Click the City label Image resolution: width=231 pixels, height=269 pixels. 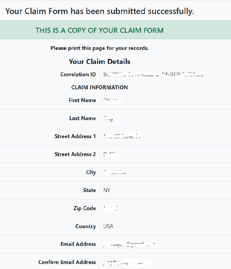click(91, 172)
